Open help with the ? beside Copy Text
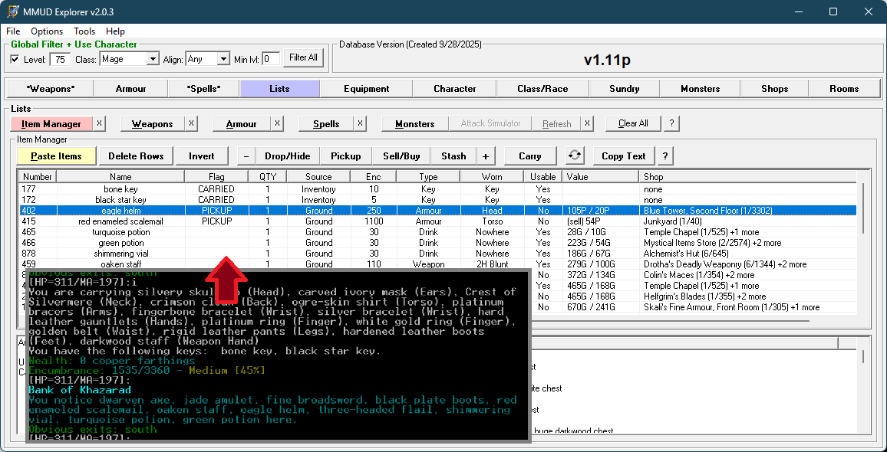This screenshot has width=887, height=452. coord(664,156)
